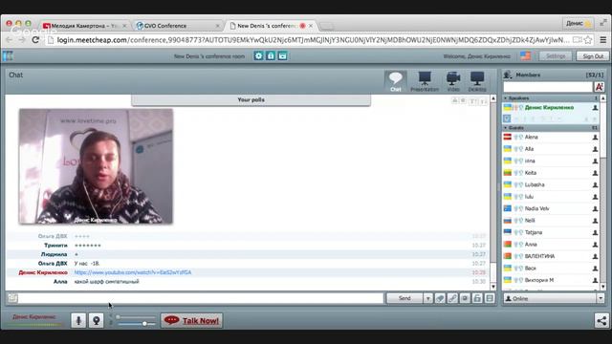Adjust the lower volume slider handle
Viewport: 612px width, 344px height.
point(144,324)
